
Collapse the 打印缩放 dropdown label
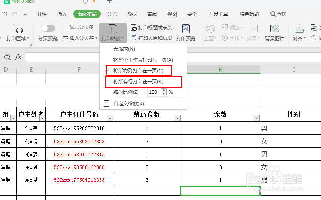pos(113,38)
